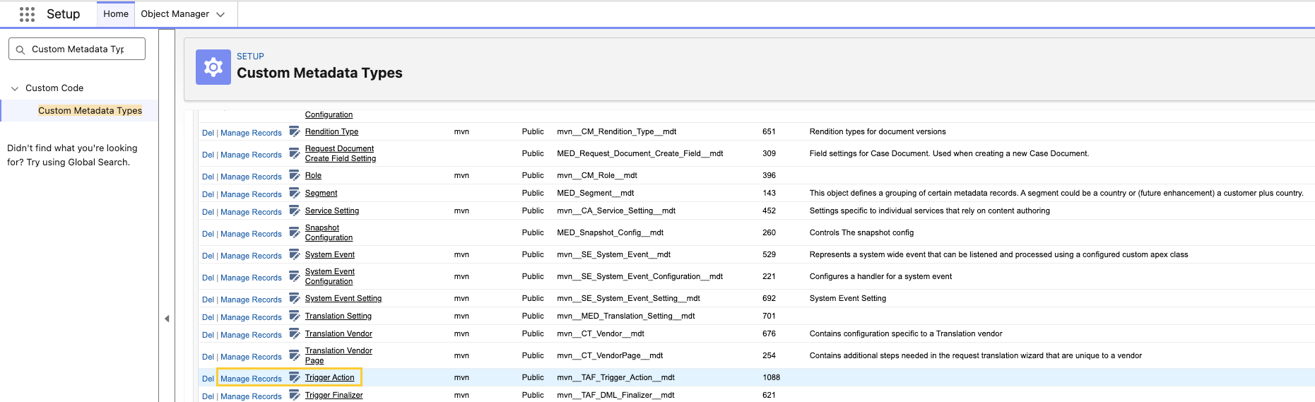The width and height of the screenshot is (1315, 402).
Task: Click 'Controls The snapshot config' description
Action: (861, 233)
